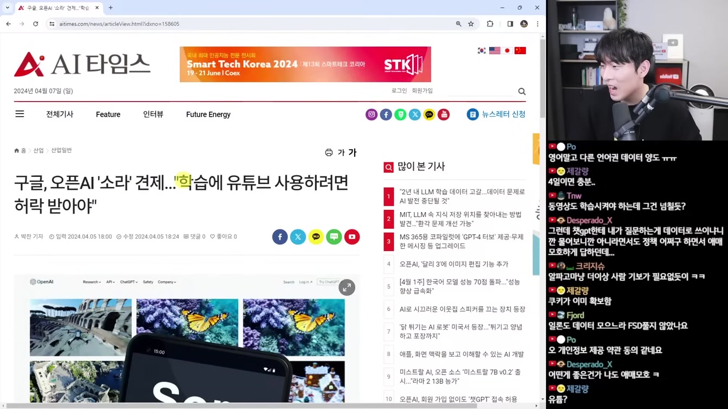Open a new browser tab
This screenshot has width=728, height=409.
pos(110,8)
